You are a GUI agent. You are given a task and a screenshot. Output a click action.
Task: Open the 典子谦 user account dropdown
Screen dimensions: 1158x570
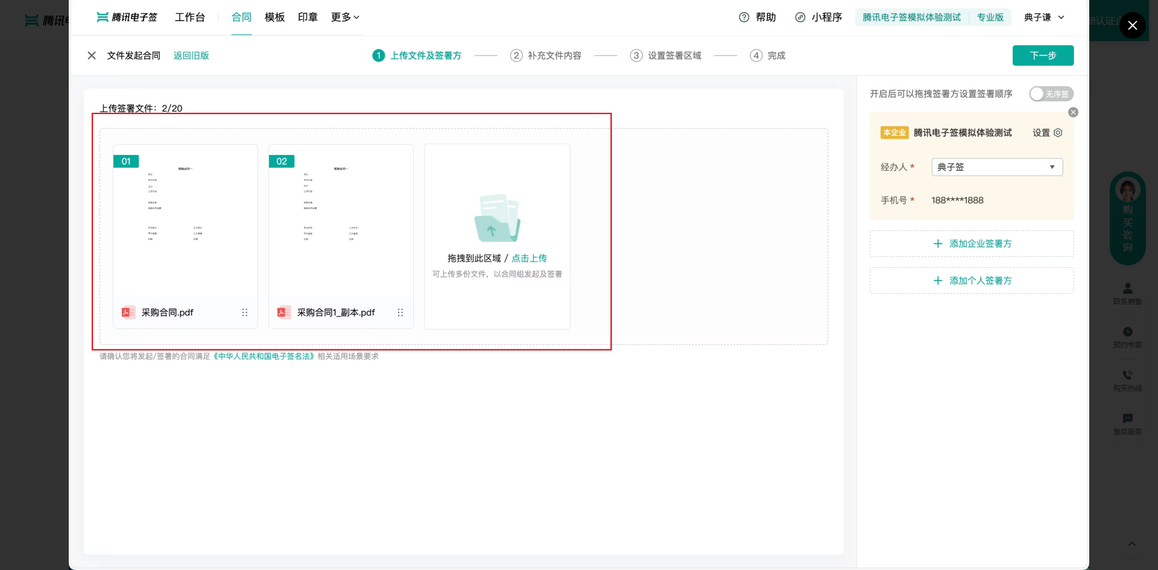[1044, 17]
